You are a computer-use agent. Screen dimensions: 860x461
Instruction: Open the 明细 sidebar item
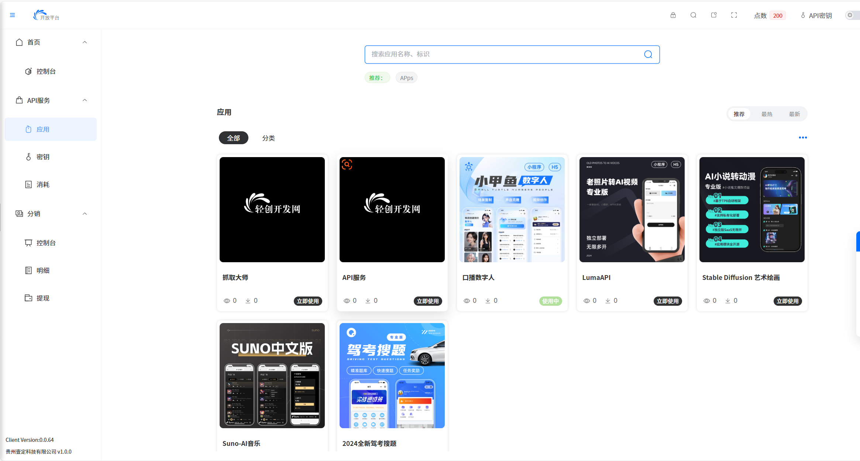click(51, 270)
